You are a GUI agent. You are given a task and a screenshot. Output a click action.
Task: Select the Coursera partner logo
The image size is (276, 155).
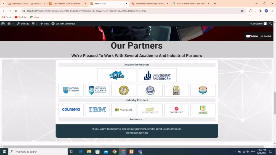[x=71, y=110]
